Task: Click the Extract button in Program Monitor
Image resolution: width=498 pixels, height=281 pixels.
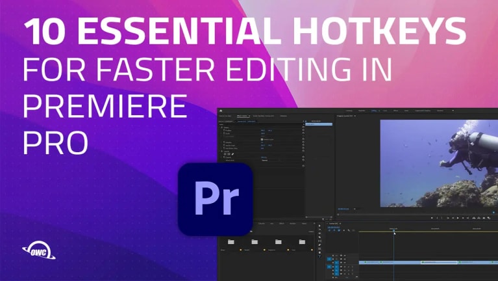Action: click(479, 218)
